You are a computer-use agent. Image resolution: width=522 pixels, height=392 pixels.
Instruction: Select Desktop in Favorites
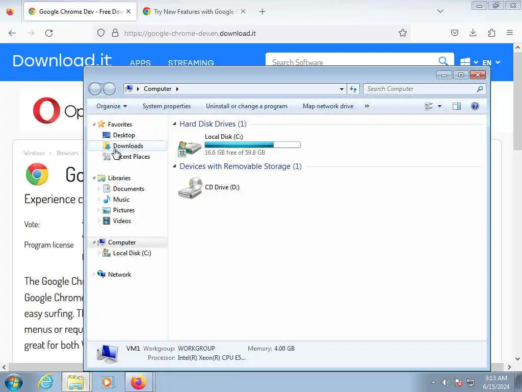[x=124, y=135]
